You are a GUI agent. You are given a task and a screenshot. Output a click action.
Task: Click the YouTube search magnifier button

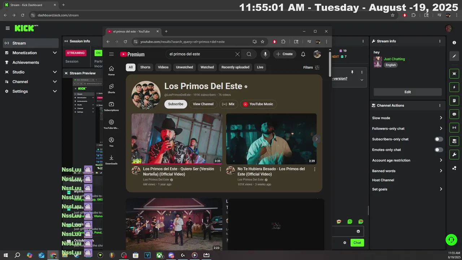249,54
